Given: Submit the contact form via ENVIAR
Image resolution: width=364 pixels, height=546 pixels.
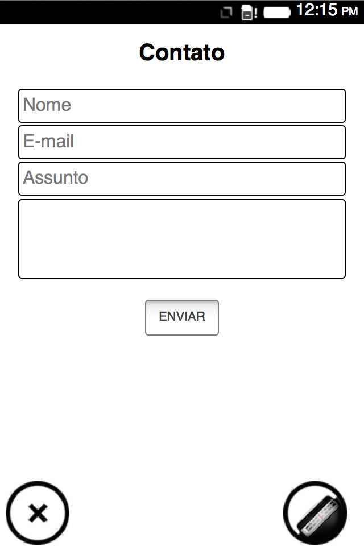Looking at the screenshot, I should click(x=182, y=317).
